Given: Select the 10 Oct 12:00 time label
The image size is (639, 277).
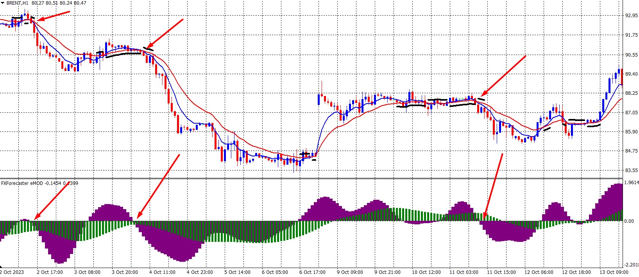Looking at the screenshot, I should coord(426,272).
